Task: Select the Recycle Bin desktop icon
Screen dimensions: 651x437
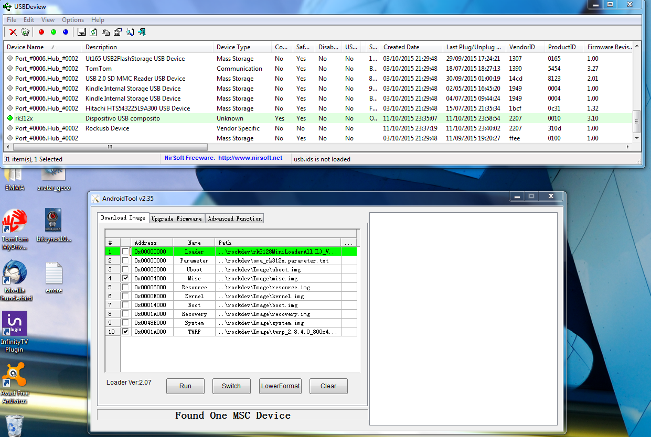Action: (x=14, y=425)
